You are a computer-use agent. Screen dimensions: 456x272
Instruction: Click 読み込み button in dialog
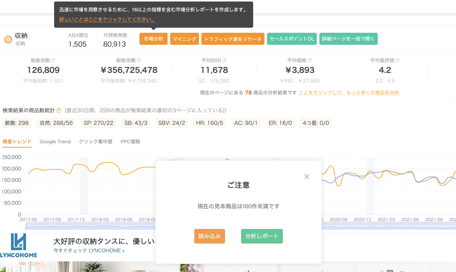(210, 236)
